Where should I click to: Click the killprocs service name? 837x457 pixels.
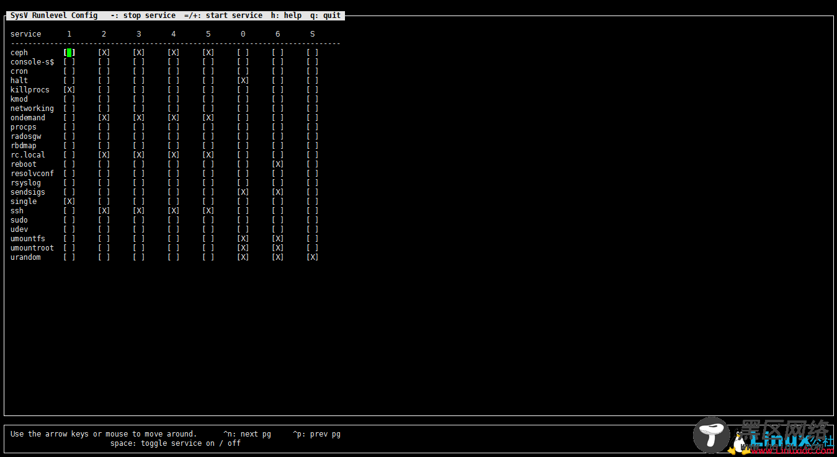point(30,90)
